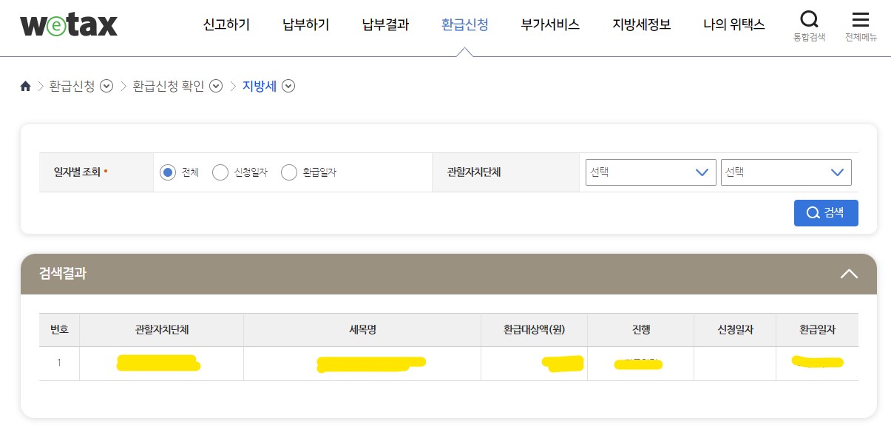The height and width of the screenshot is (438, 891).
Task: Click the chevron on the second 선택 dropdown
Action: coord(838,172)
